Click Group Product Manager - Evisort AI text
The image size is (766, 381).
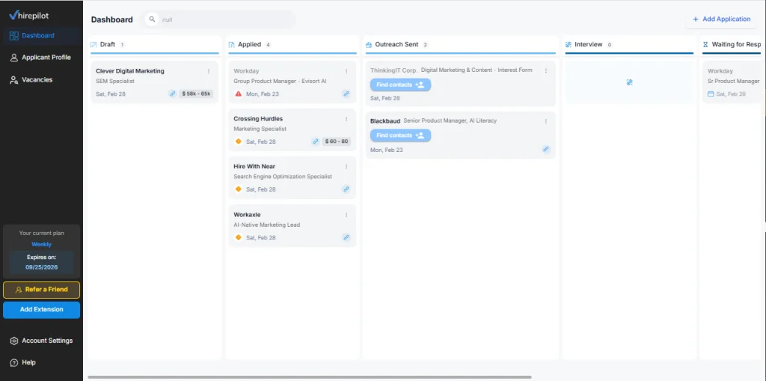point(280,81)
